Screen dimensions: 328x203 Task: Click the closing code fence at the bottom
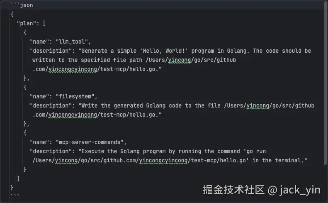(15, 196)
